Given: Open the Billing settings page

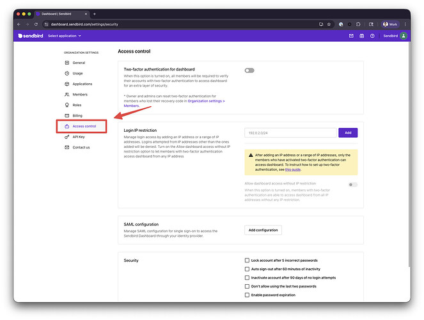Looking at the screenshot, I should [77, 115].
